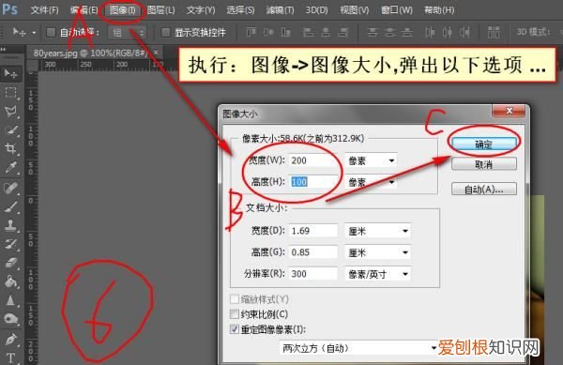Click document width field showing 1.69
This screenshot has height=365, width=563.
(313, 231)
